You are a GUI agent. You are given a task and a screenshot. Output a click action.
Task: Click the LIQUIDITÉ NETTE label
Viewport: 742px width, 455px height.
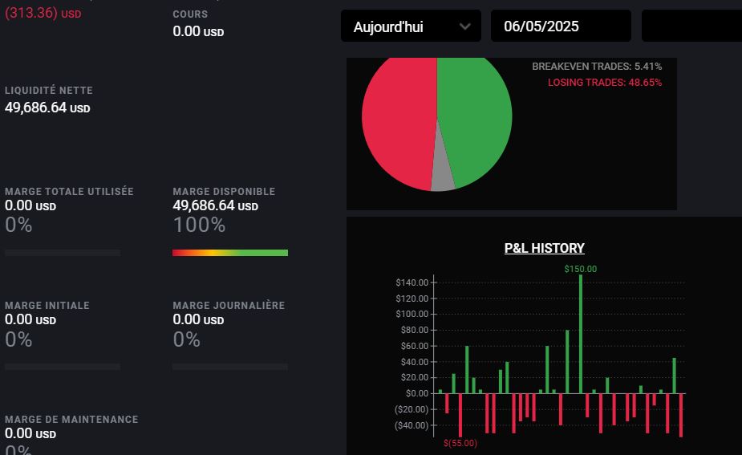(x=49, y=91)
